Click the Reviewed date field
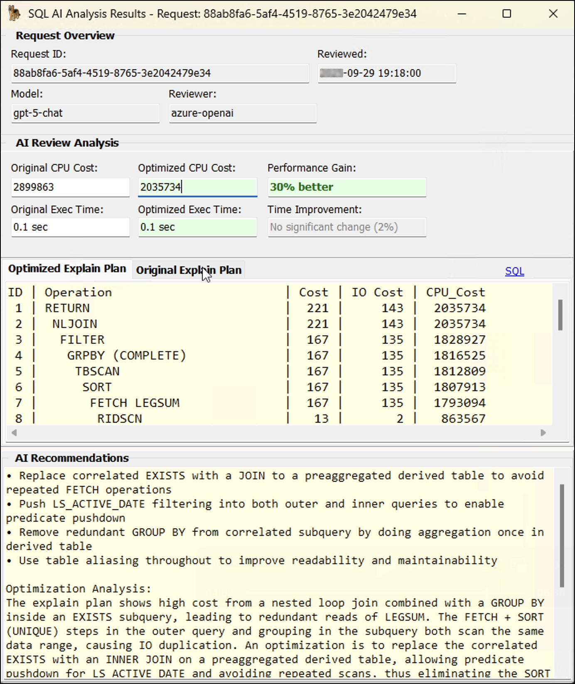This screenshot has width=575, height=684. coord(386,73)
